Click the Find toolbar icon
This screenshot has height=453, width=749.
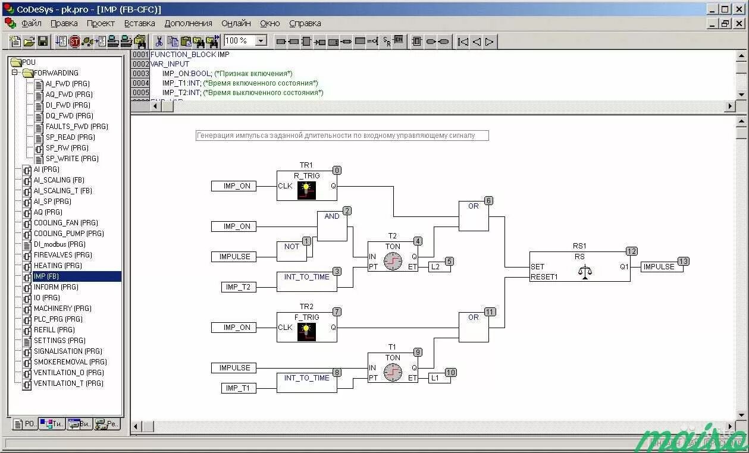click(199, 42)
